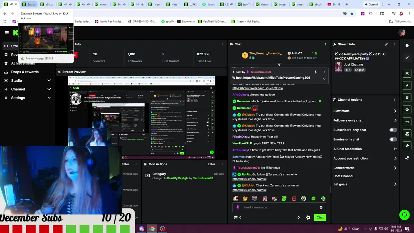Open Host Channel action
Image resolution: width=414 pixels, height=233 pixels.
[x=343, y=176]
